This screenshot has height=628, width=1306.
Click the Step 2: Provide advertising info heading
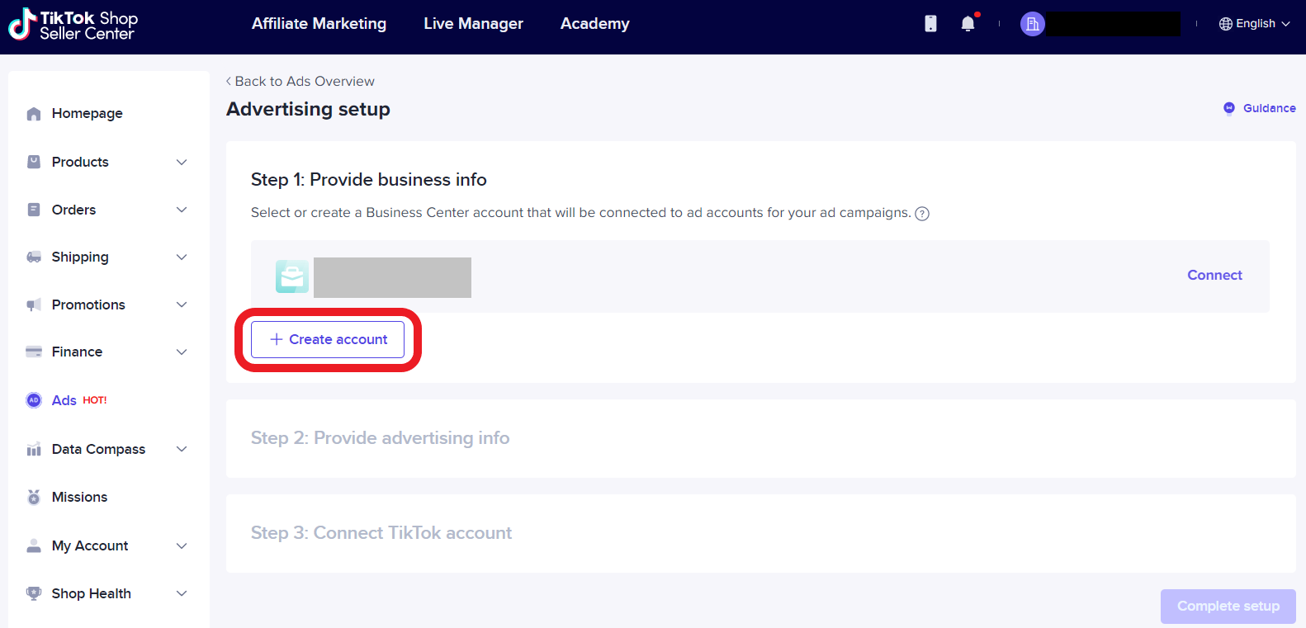pyautogui.click(x=380, y=438)
